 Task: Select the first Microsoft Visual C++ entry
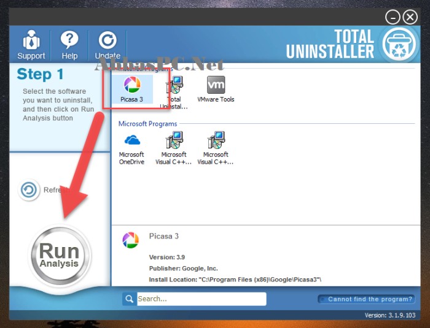[174, 148]
